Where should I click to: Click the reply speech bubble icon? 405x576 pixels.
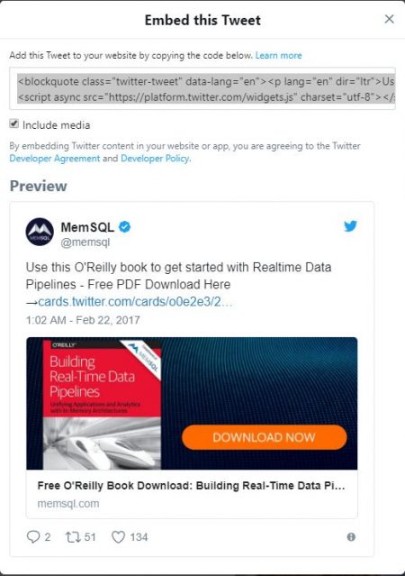tap(33, 537)
